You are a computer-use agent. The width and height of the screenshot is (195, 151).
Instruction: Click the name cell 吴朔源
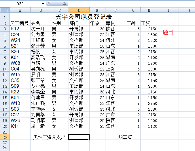pyautogui.click(x=41, y=69)
